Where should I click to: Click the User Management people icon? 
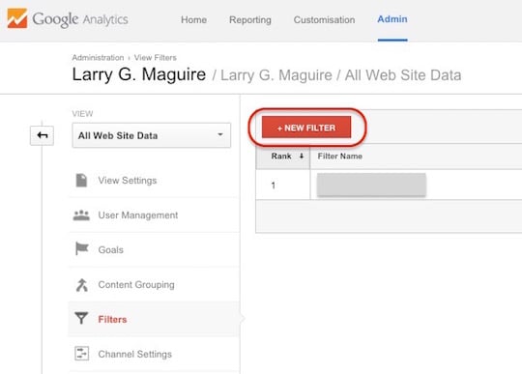pyautogui.click(x=81, y=216)
